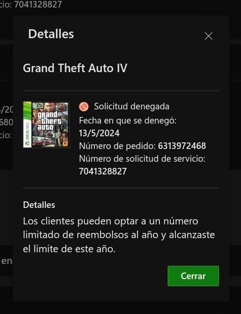Close the Detalles dialog with the X
This screenshot has height=314, width=241.
[x=208, y=36]
